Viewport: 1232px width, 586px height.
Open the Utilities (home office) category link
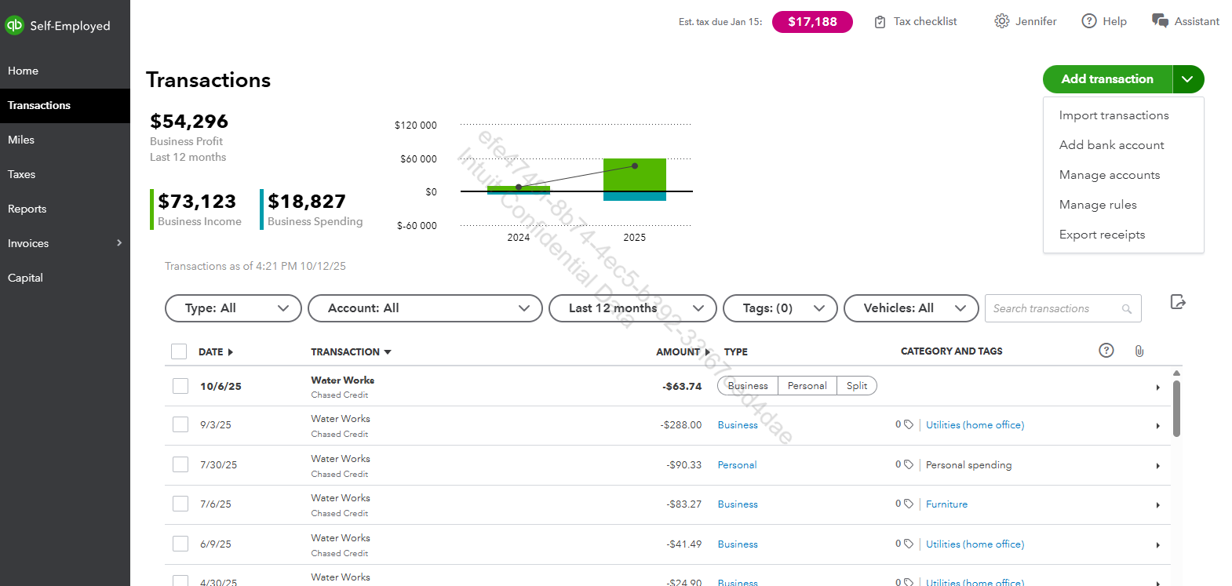tap(975, 425)
